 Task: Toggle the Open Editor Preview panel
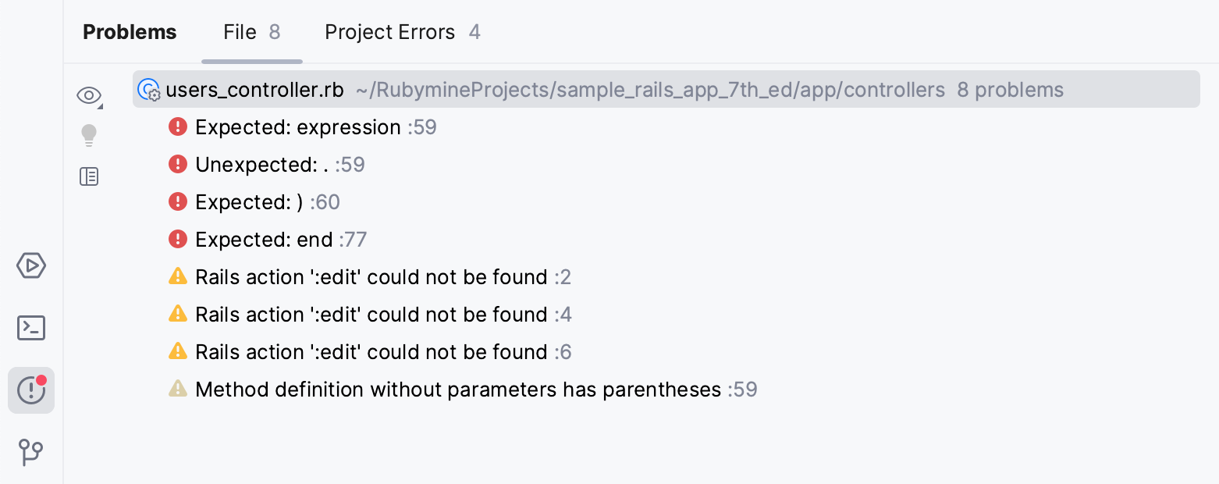89,176
